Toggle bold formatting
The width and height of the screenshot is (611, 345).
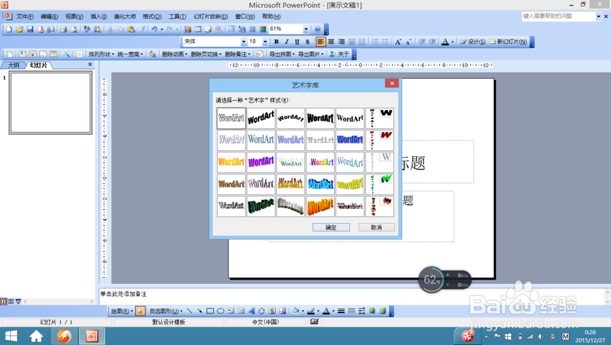tap(276, 42)
